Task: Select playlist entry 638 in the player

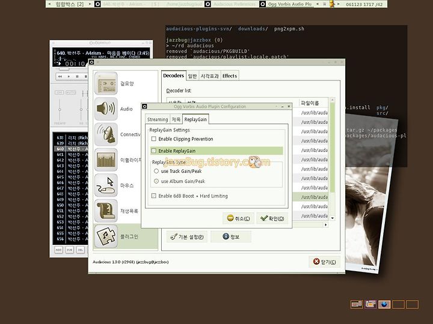Action: pos(71,137)
